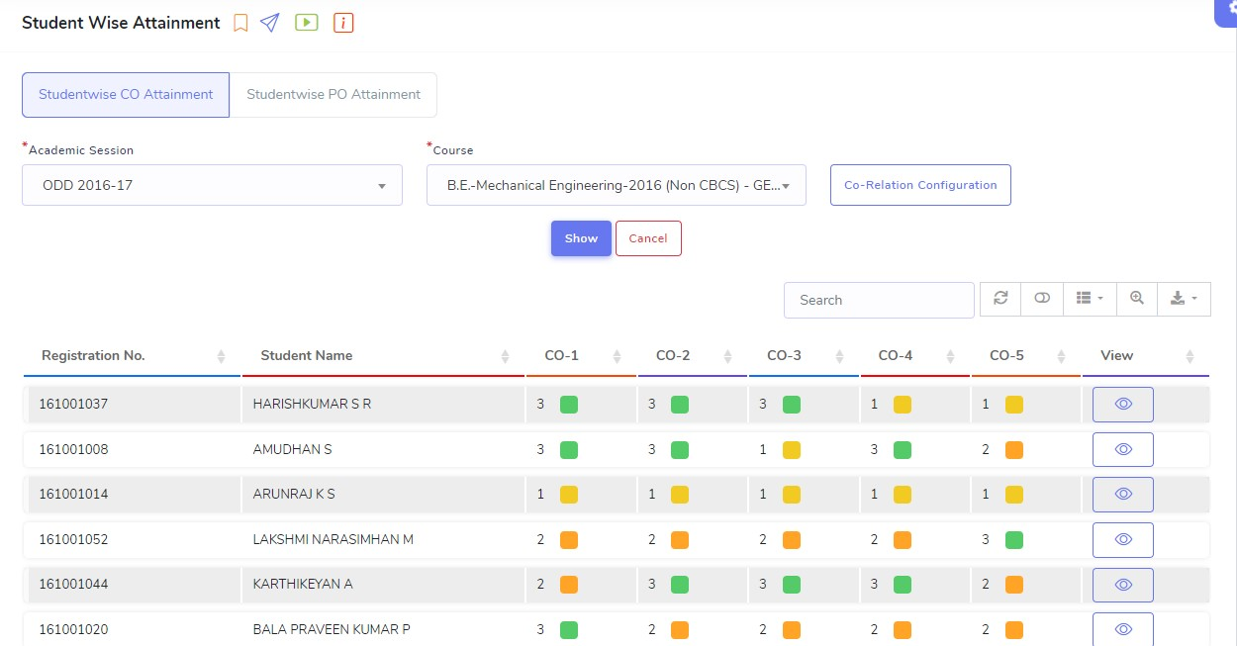Screen dimensions: 1237x646
Task: Click the settings gear at the top right corner
Action: click(x=1229, y=10)
